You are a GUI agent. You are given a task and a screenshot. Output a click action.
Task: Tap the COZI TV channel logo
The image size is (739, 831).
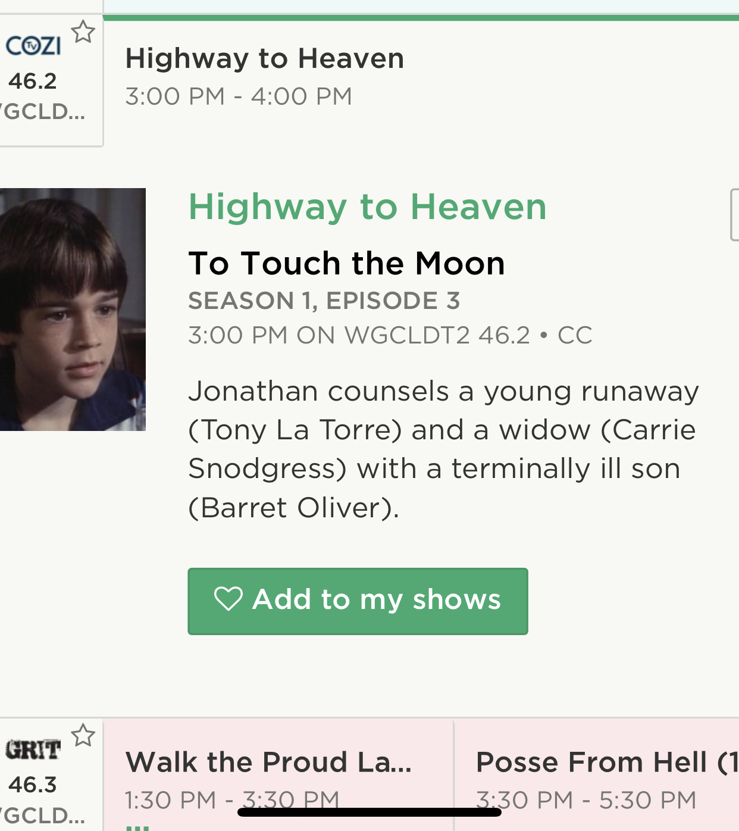point(33,46)
